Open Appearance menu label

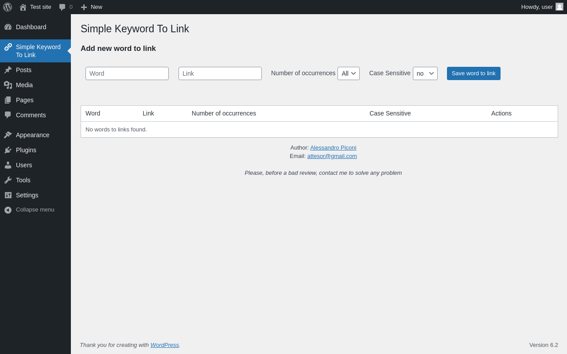33,135
